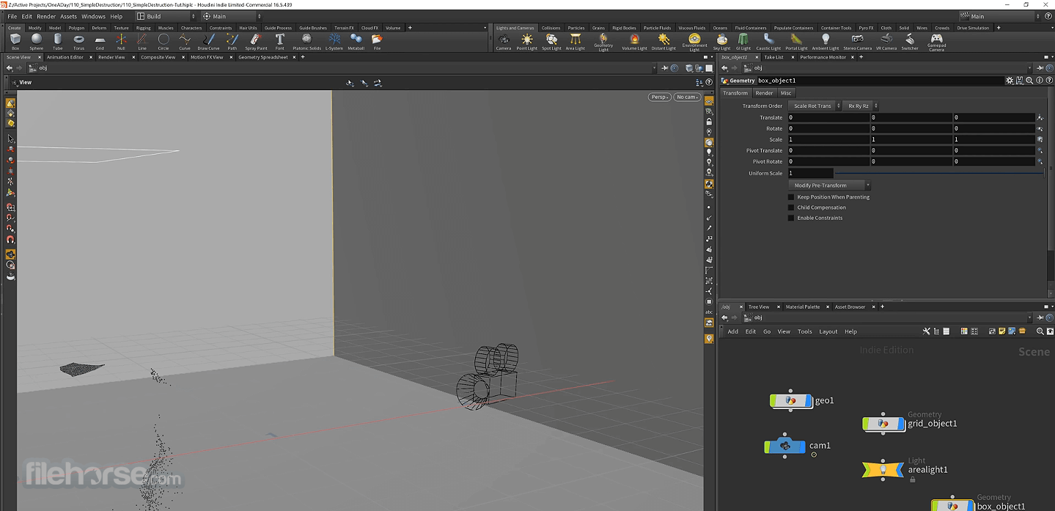Select the L-System shelf tool
This screenshot has width=1055, height=511.
click(334, 41)
